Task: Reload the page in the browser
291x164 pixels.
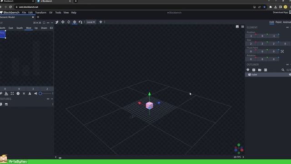Action: [x=10, y=7]
